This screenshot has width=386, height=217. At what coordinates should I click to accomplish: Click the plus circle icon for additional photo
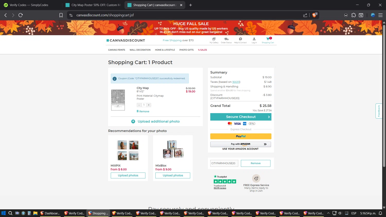(133, 121)
